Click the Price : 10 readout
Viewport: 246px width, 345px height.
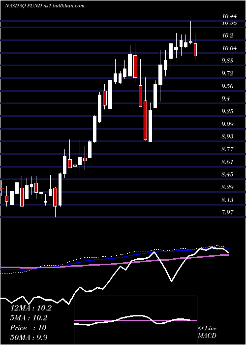29,328
